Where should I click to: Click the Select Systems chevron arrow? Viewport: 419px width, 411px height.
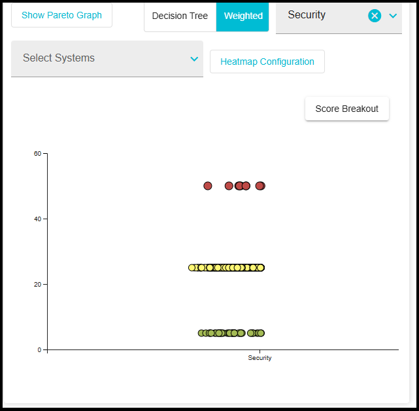[194, 59]
